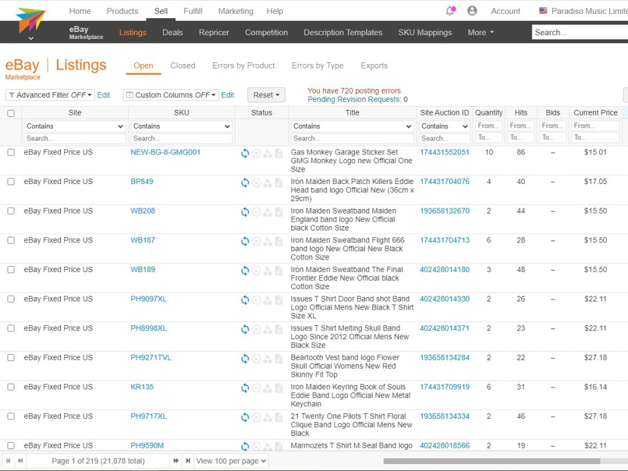Click the colorful SellerCloud logo
The height and width of the screenshot is (471, 628).
pos(30,20)
